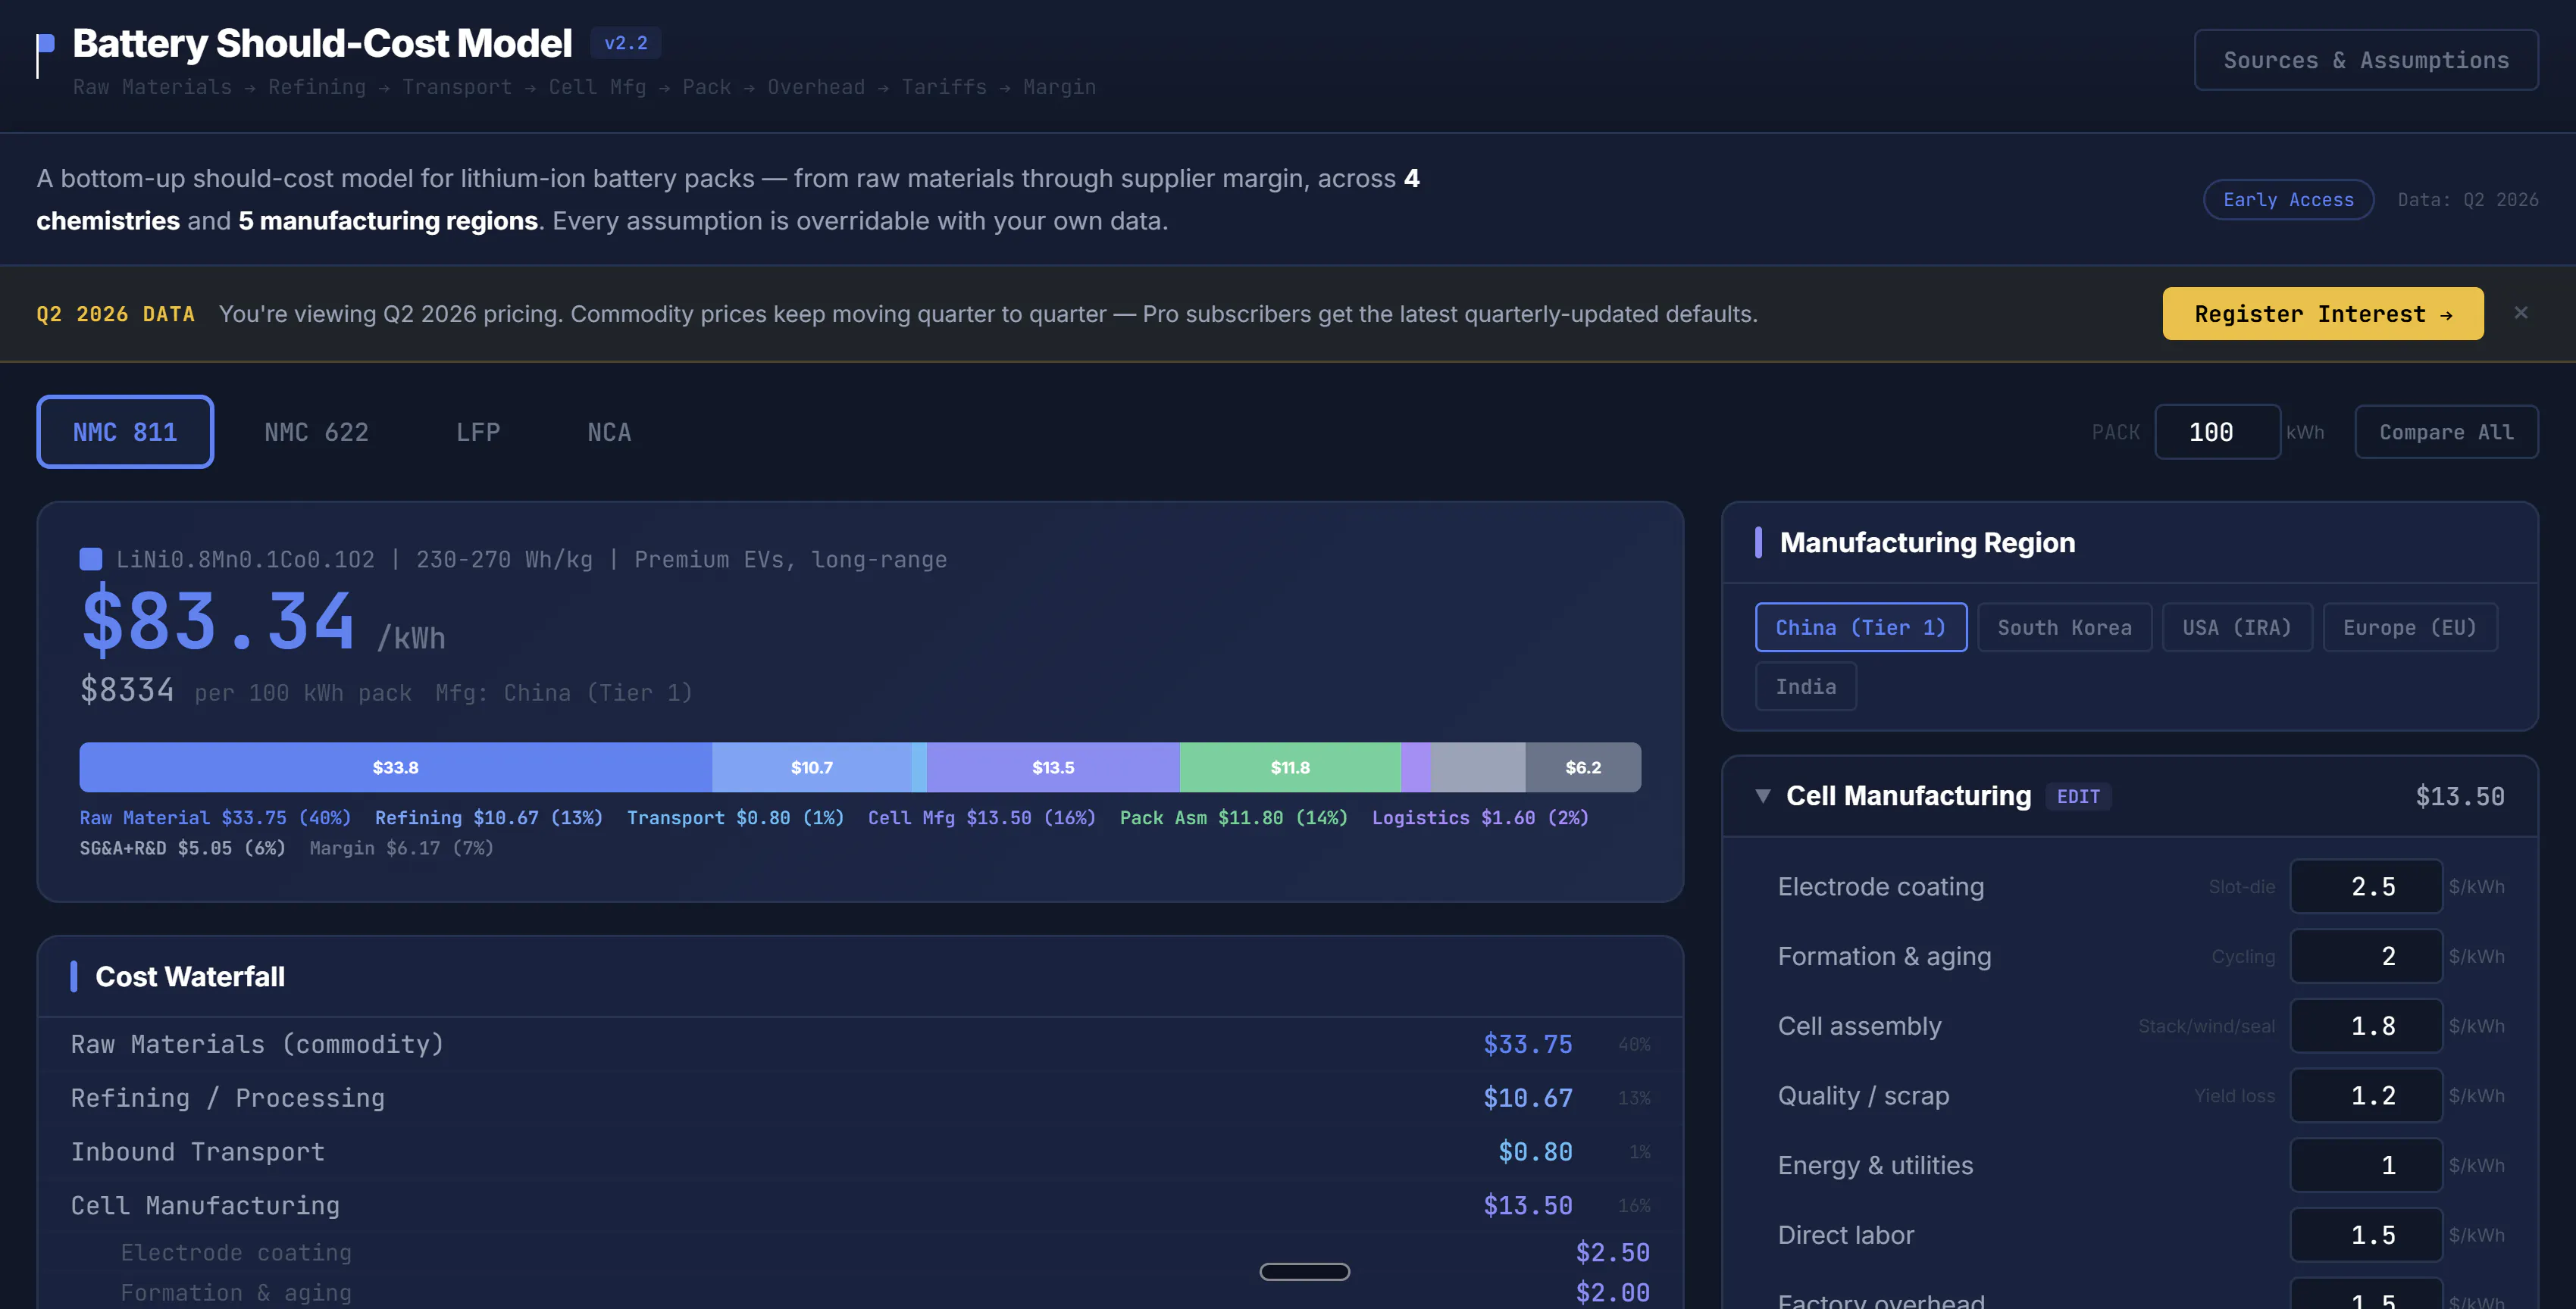
Task: Switch to the NMC 622 tab
Action: [x=316, y=432]
